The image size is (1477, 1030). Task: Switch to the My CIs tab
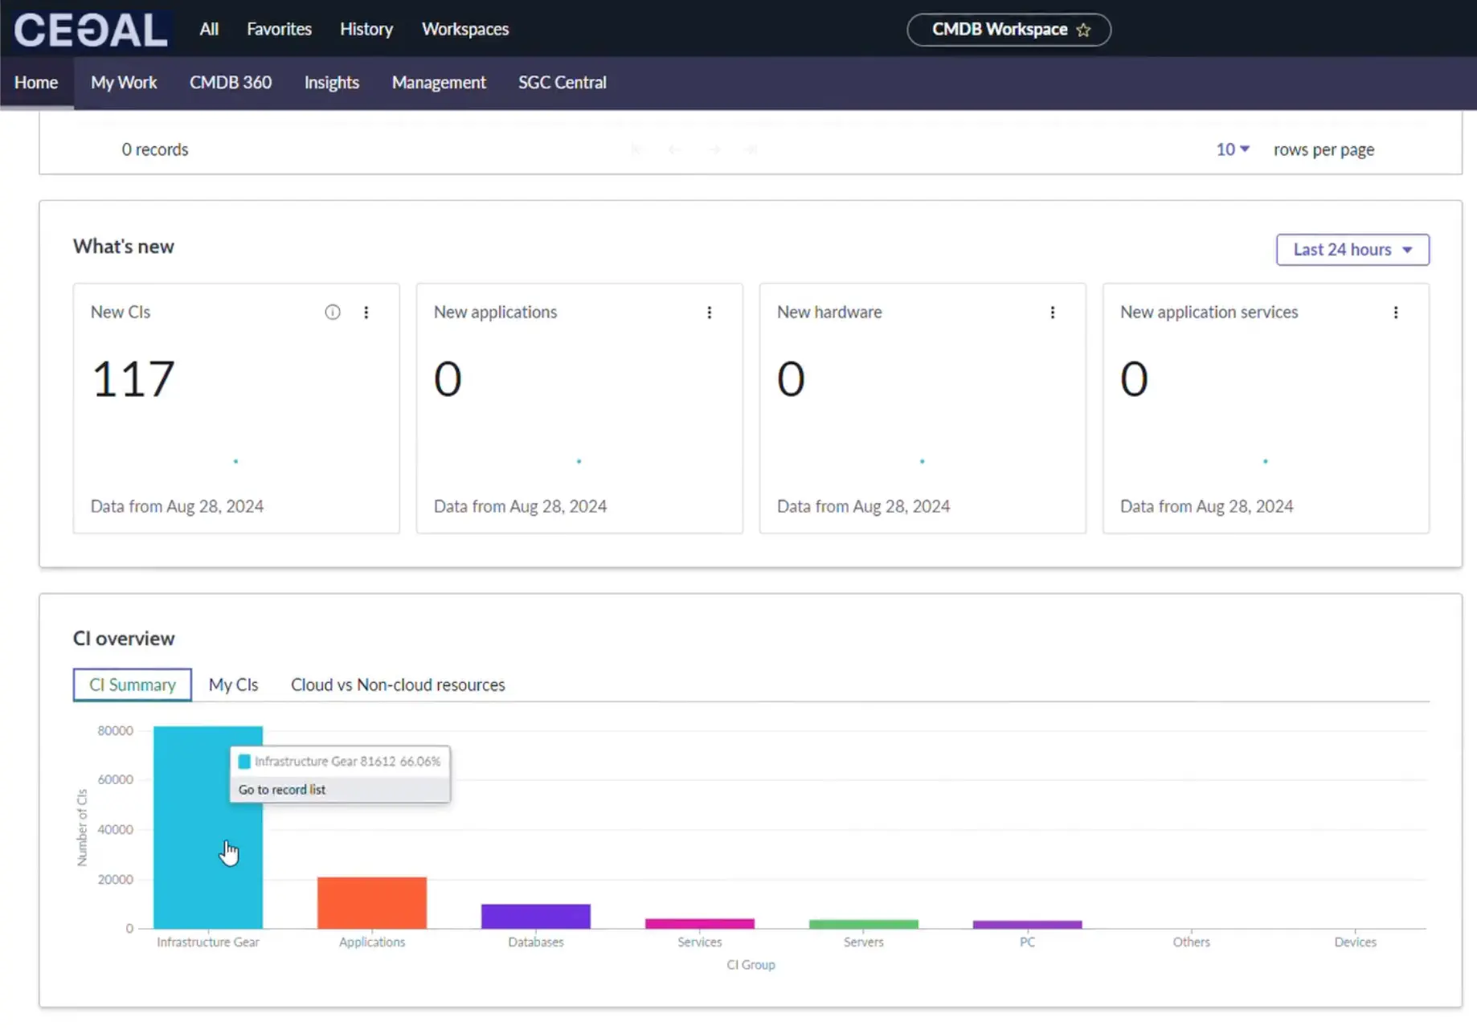pos(233,685)
